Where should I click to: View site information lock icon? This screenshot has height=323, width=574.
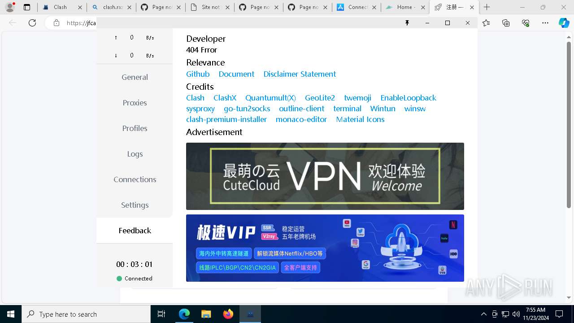[57, 23]
